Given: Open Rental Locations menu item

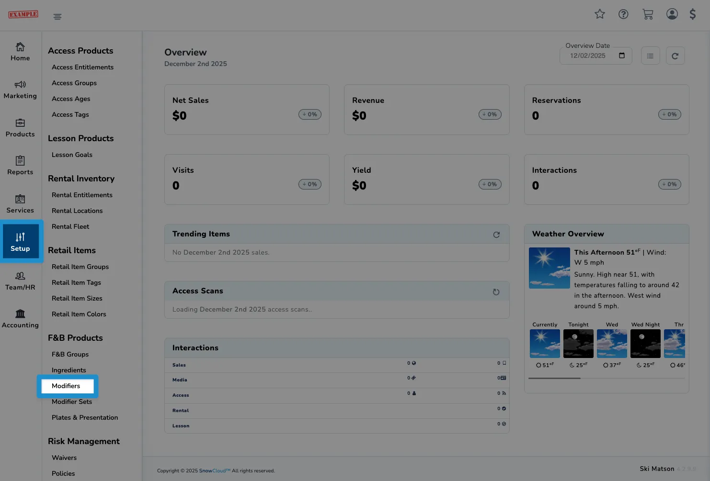Looking at the screenshot, I should point(77,211).
